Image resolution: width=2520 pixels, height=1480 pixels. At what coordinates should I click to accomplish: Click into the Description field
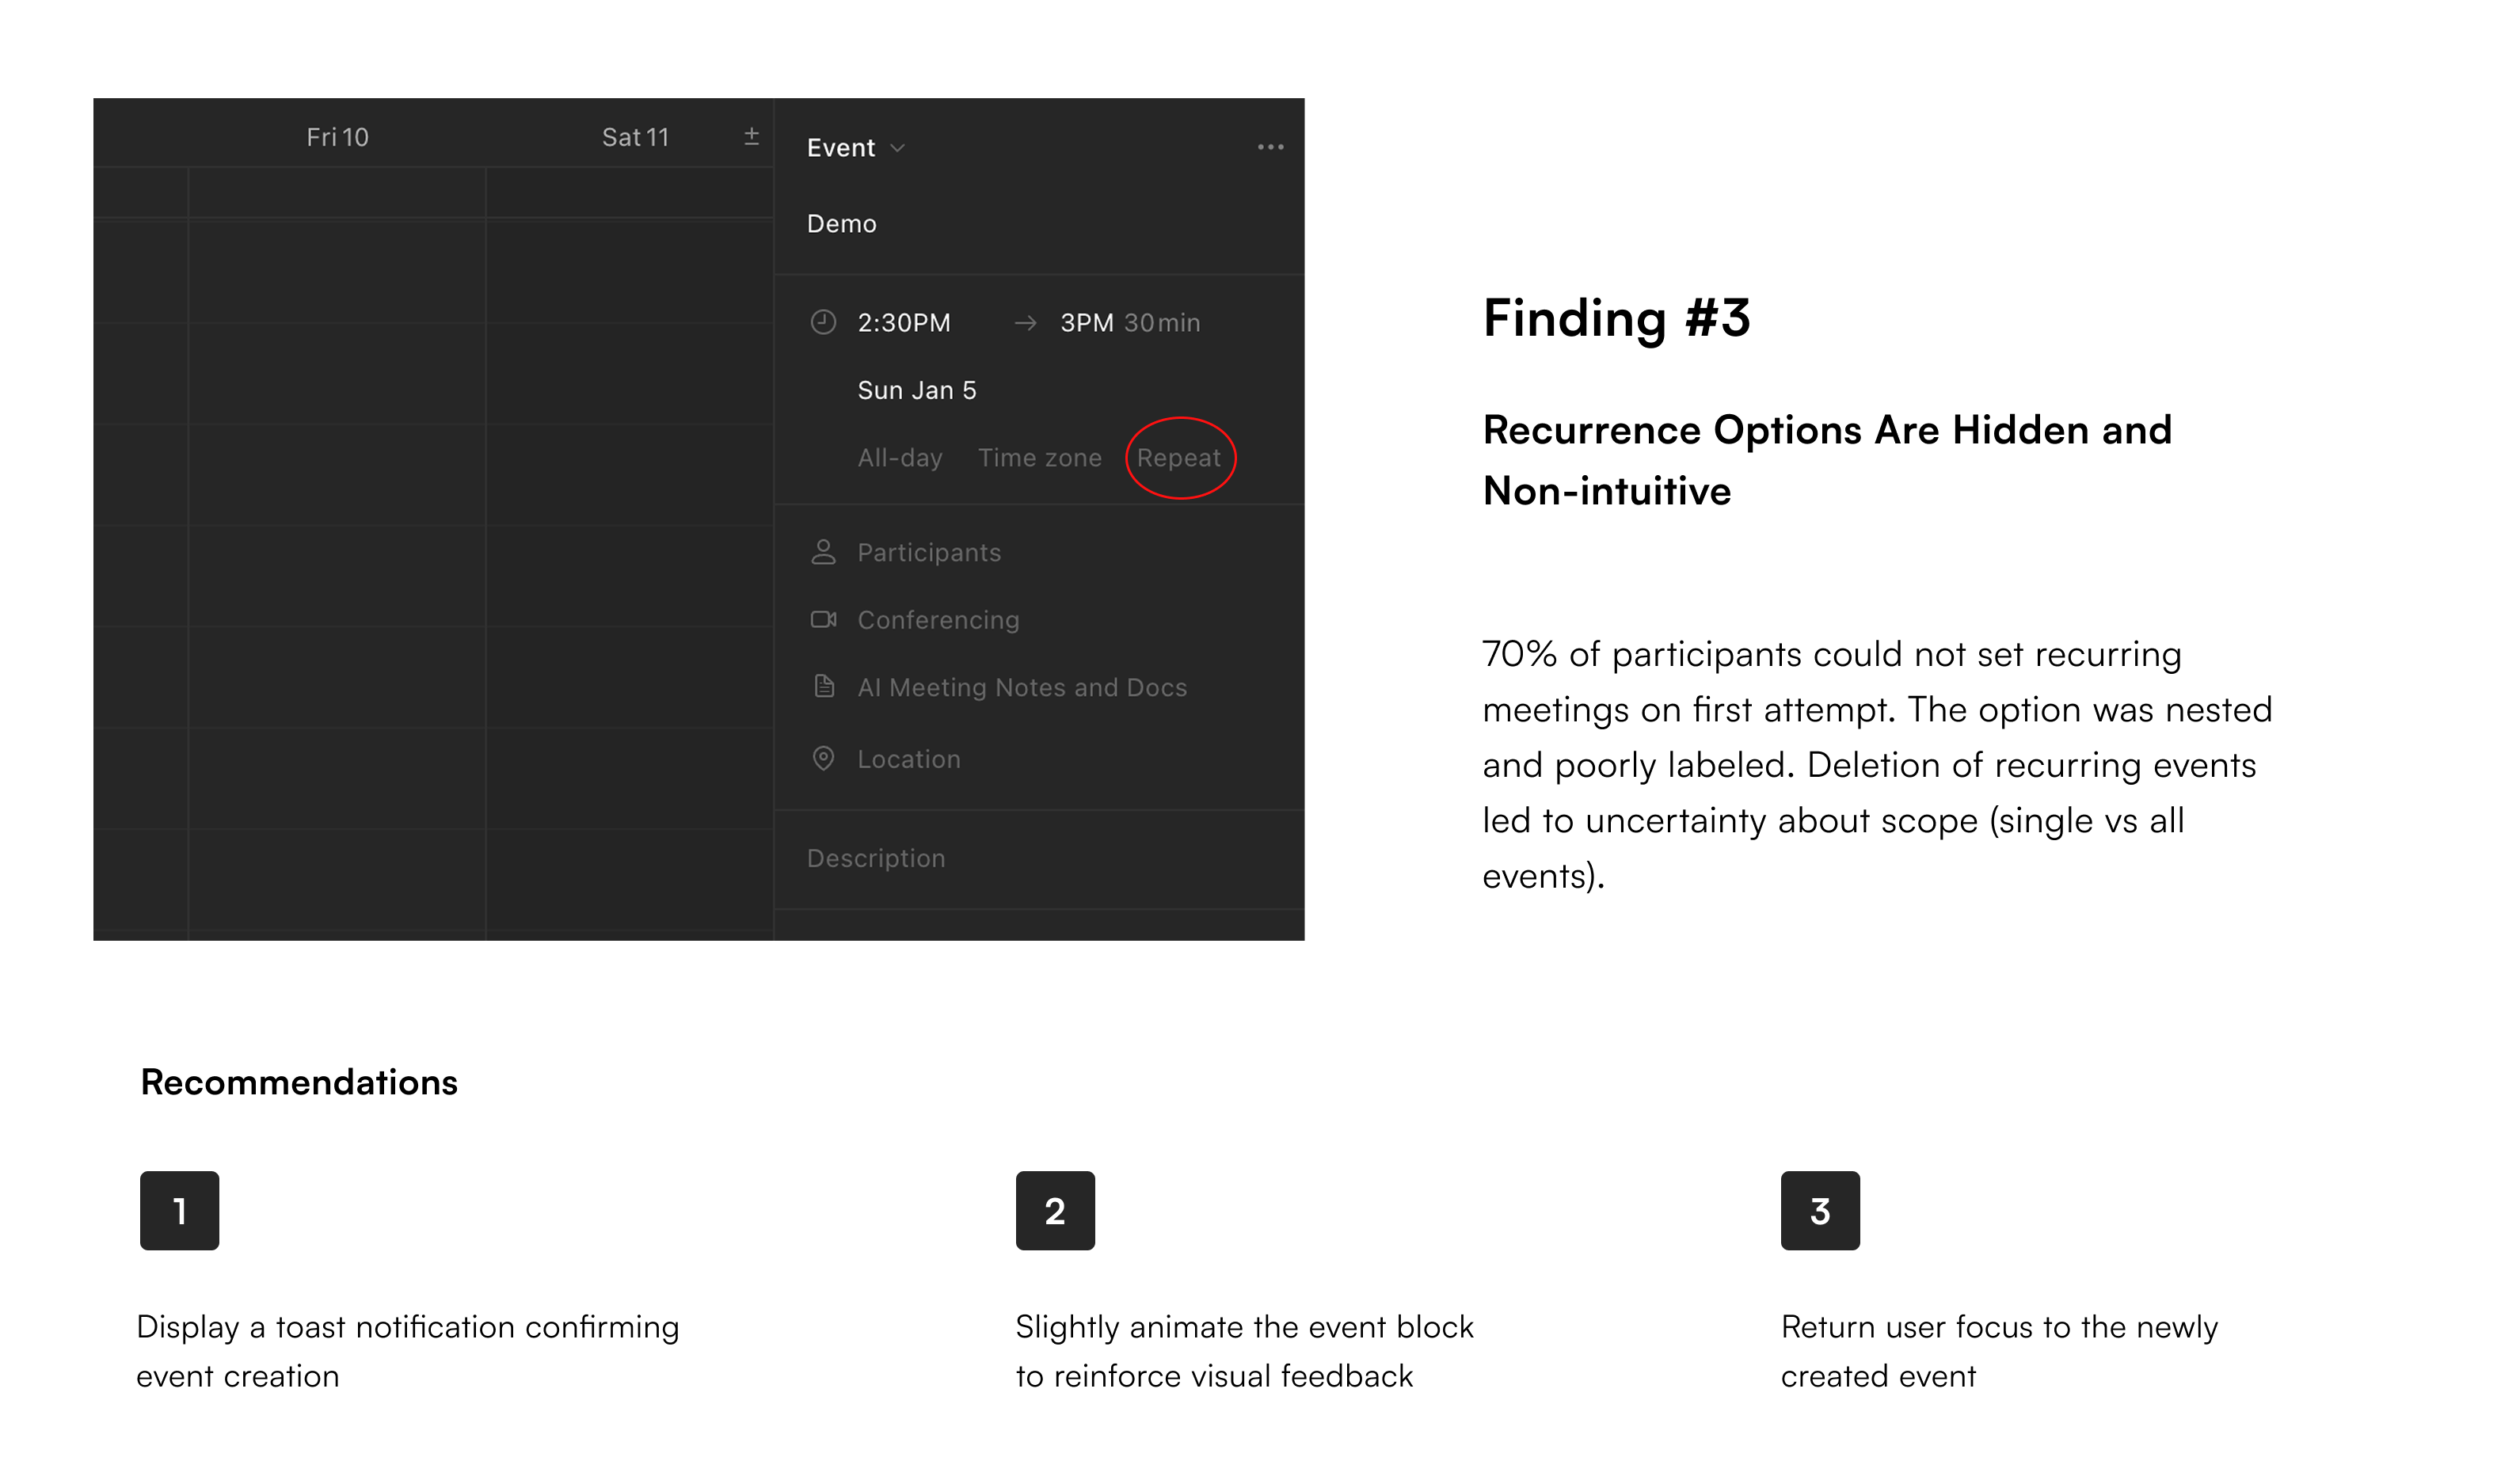pyautogui.click(x=876, y=858)
